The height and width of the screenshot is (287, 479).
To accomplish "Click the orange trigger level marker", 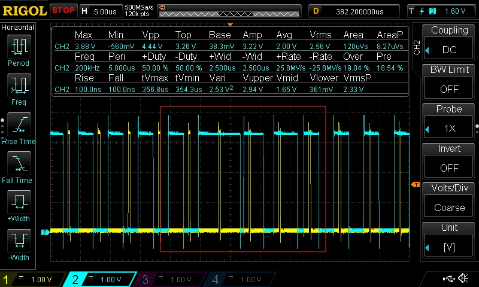I will (416, 184).
